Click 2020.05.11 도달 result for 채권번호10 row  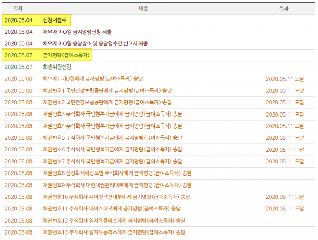click(x=285, y=197)
